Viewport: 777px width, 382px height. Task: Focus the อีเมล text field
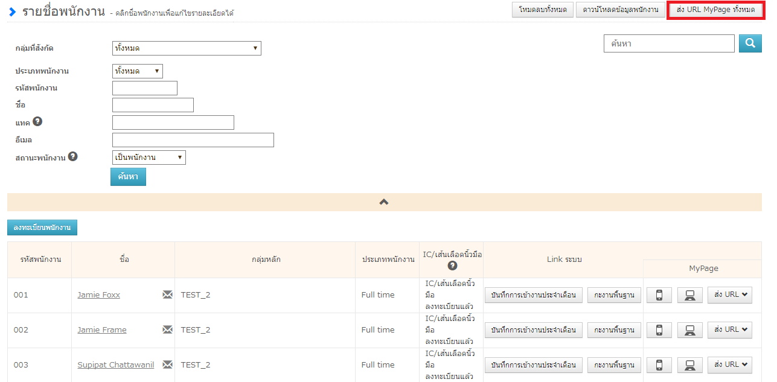193,140
